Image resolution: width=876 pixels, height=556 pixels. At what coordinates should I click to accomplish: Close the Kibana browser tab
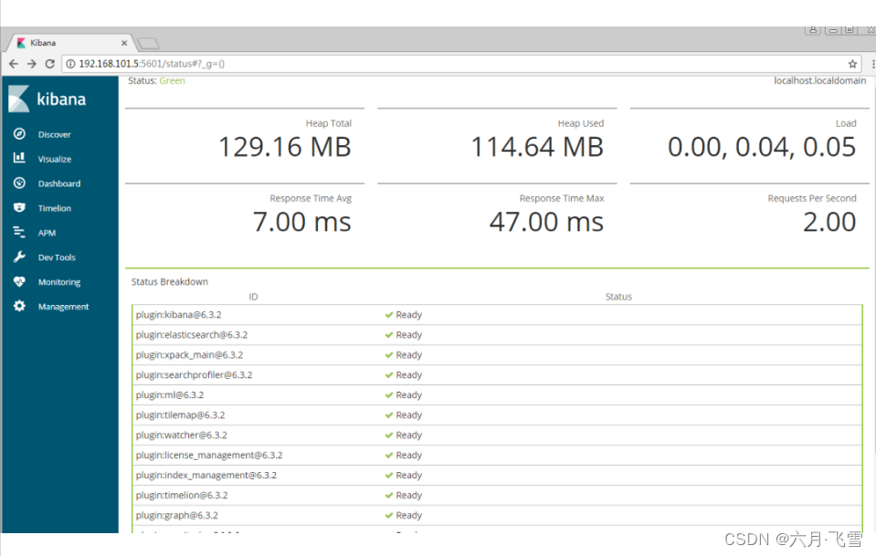124,43
